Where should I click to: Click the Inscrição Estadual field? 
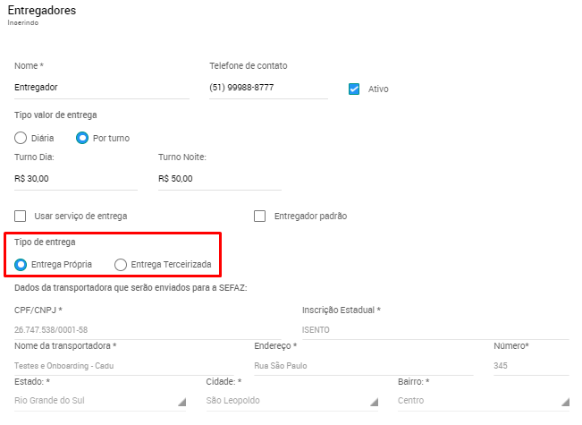(434, 329)
